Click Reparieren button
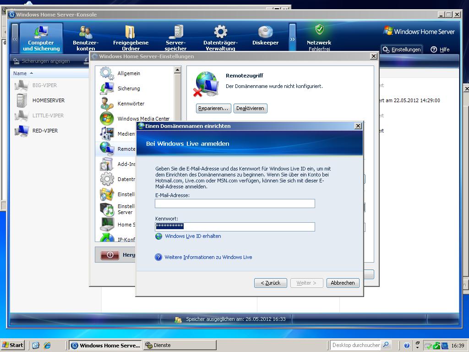This screenshot has height=352, width=469. (213, 108)
